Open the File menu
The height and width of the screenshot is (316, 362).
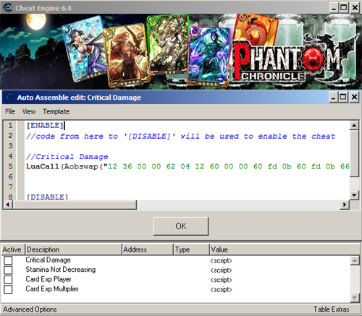click(x=10, y=111)
